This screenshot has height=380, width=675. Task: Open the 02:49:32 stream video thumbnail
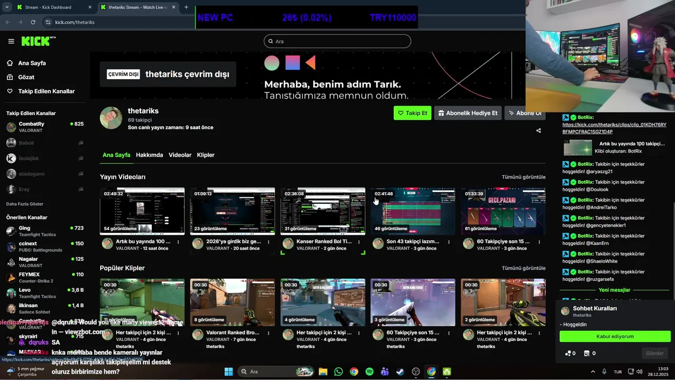coord(142,211)
